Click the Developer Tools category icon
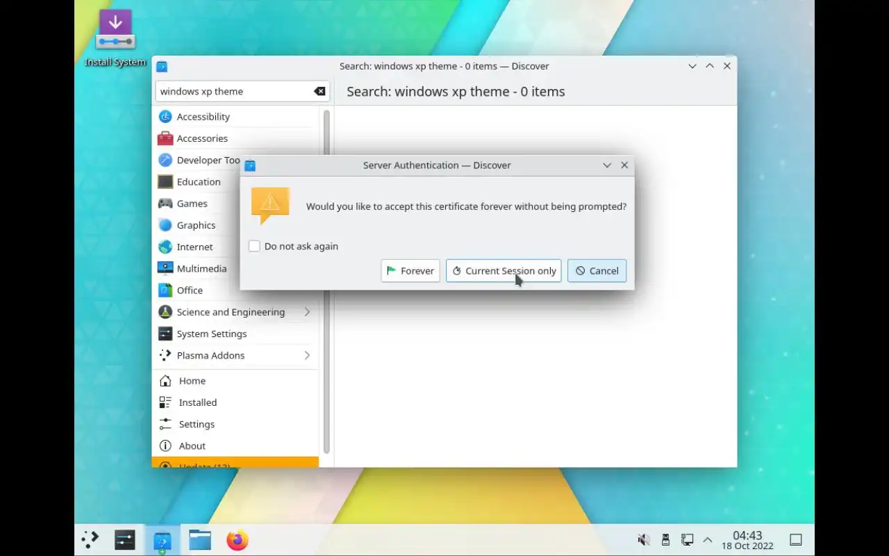 tap(165, 160)
